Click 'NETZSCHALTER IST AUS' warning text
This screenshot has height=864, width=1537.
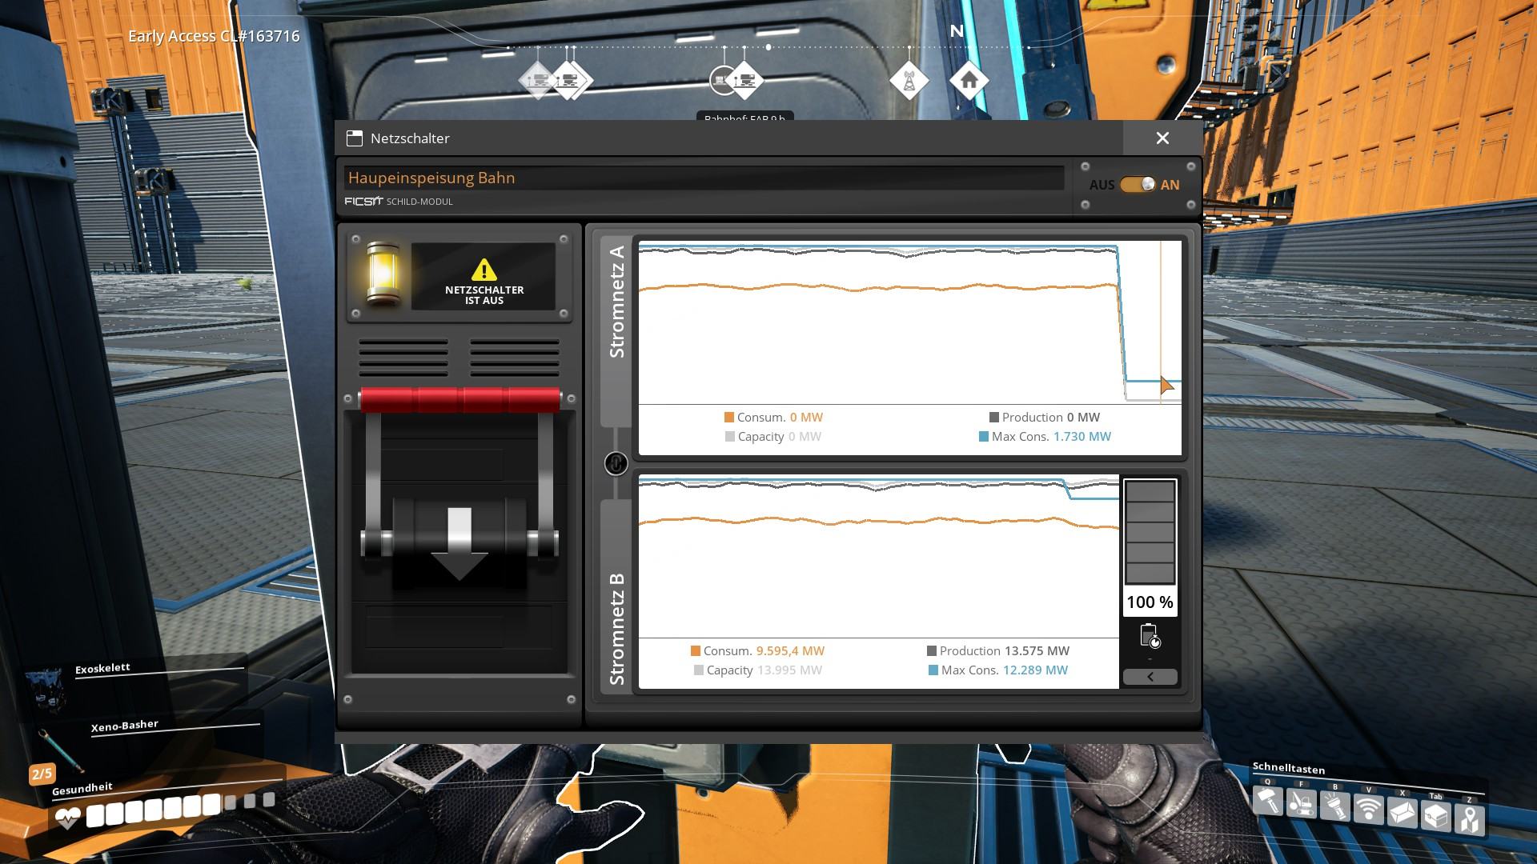(x=484, y=295)
